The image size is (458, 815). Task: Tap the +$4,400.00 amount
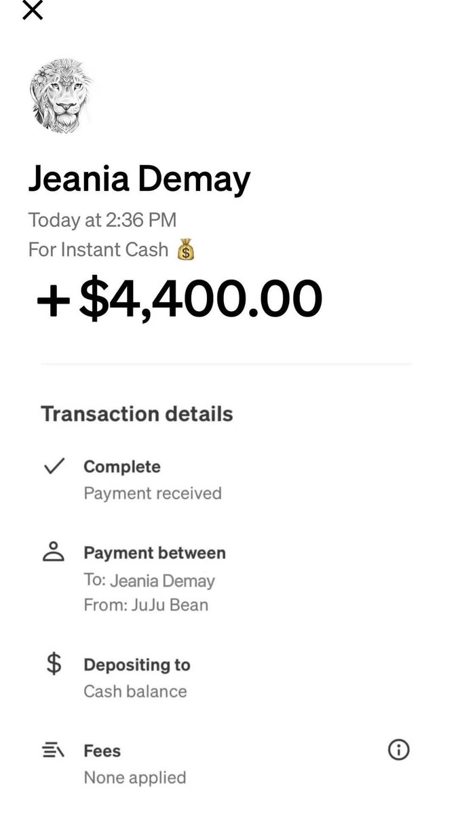point(179,299)
